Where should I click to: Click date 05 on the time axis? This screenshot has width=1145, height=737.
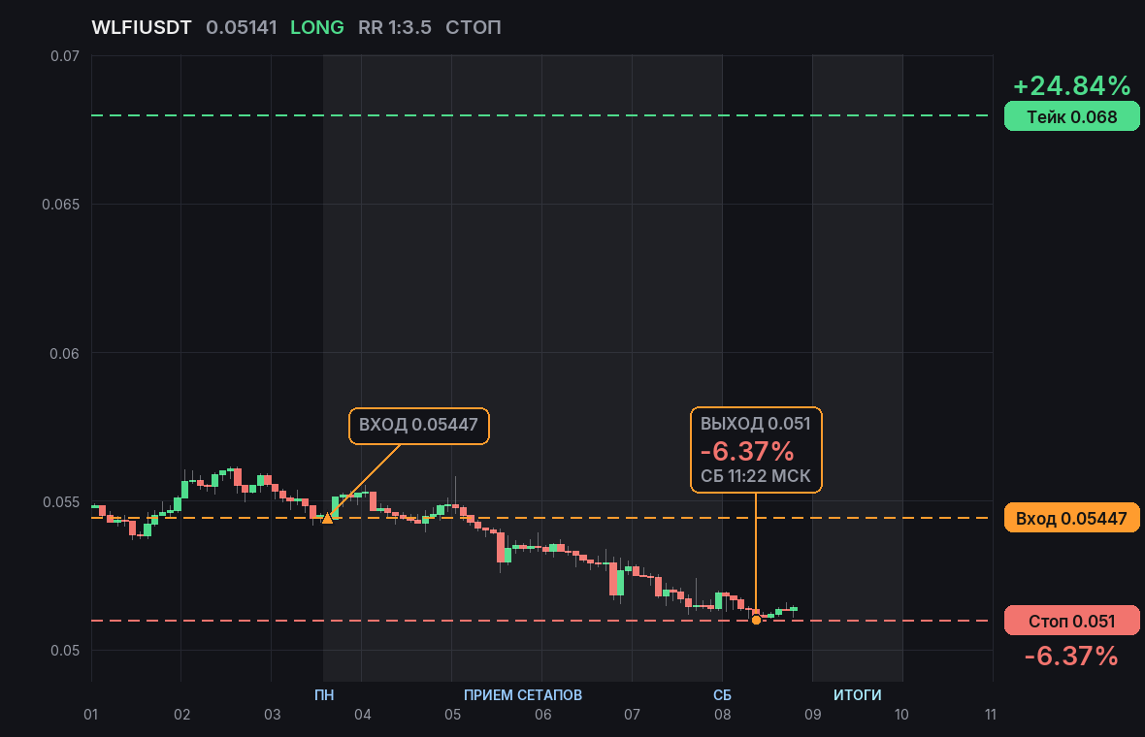[453, 715]
